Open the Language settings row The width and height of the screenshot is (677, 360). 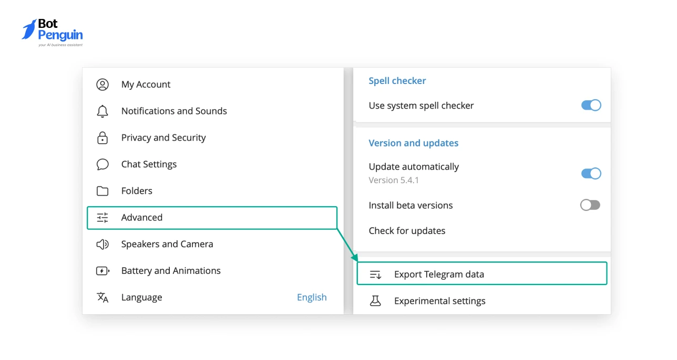click(213, 298)
